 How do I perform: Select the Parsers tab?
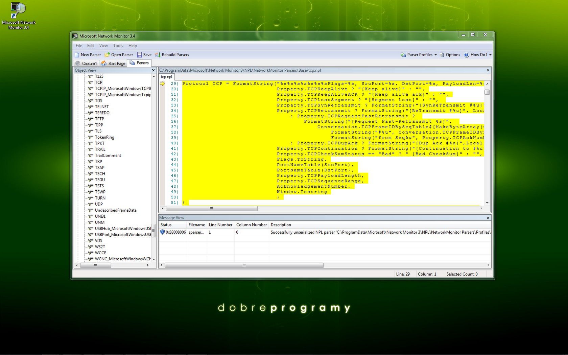[x=139, y=63]
